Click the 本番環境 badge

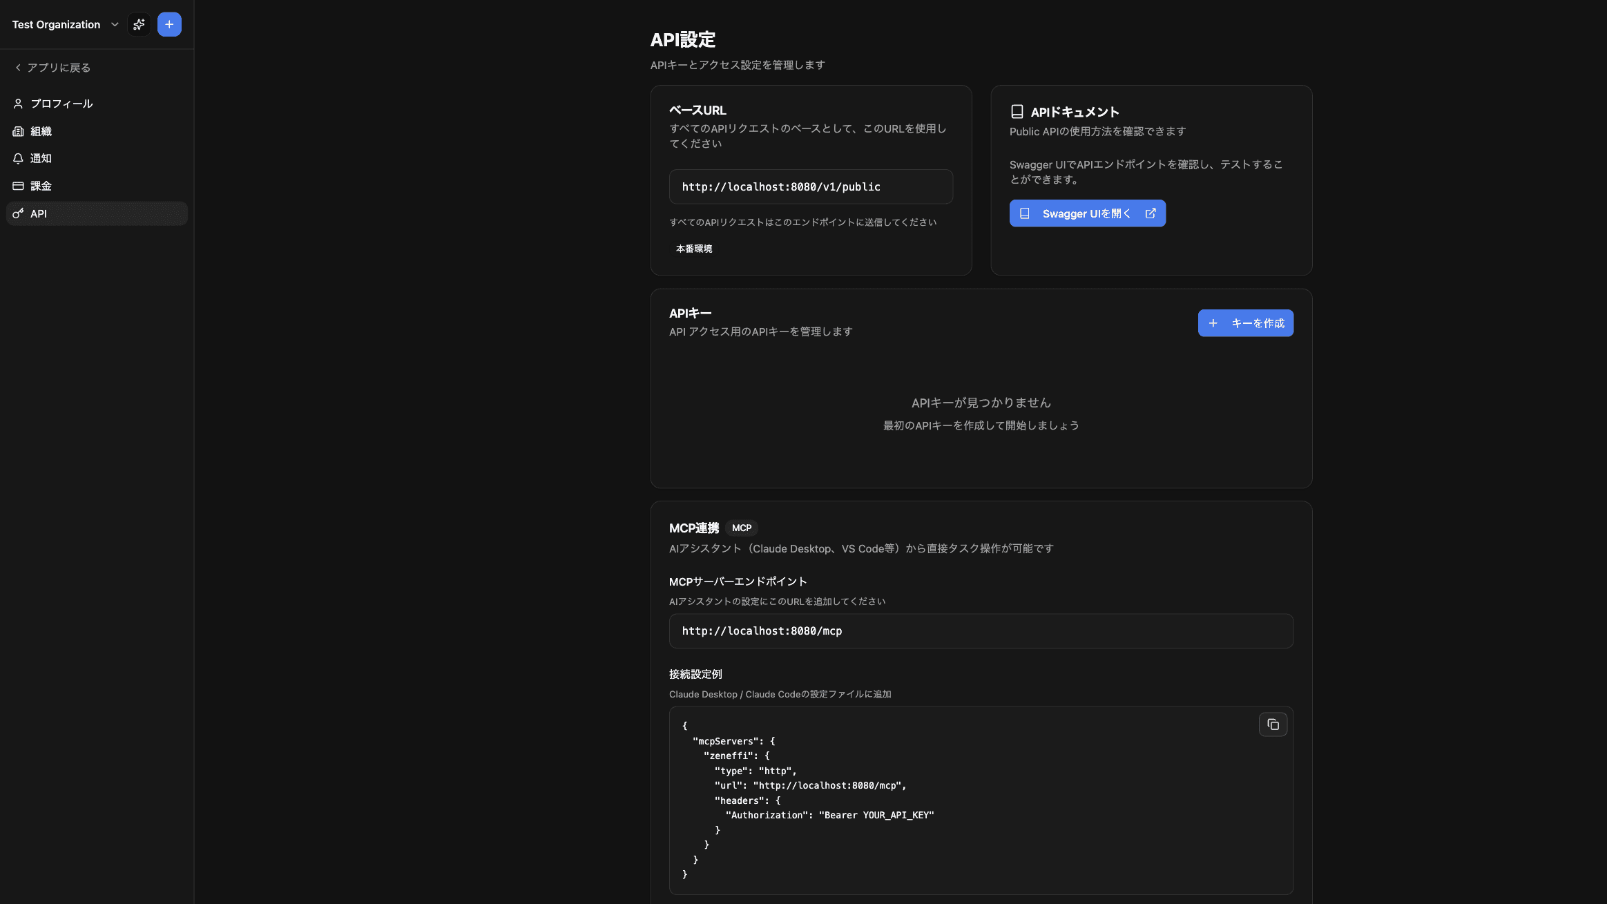(693, 249)
